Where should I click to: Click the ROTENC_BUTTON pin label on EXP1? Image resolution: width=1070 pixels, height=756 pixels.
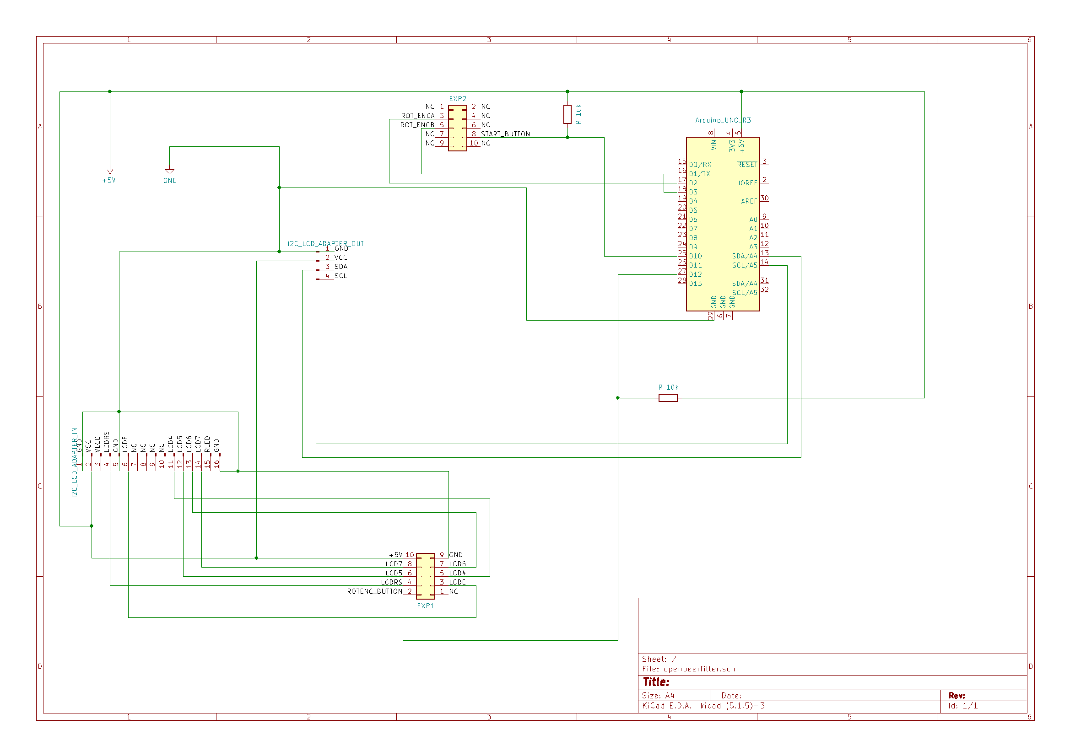[x=374, y=591]
